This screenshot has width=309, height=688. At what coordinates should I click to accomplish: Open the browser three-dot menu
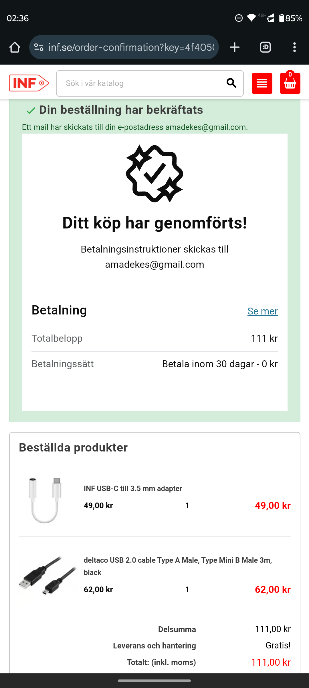pos(294,47)
